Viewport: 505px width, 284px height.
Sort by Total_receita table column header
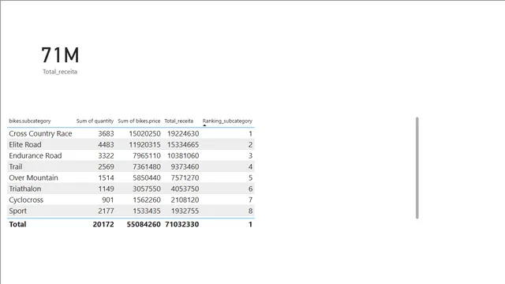179,121
